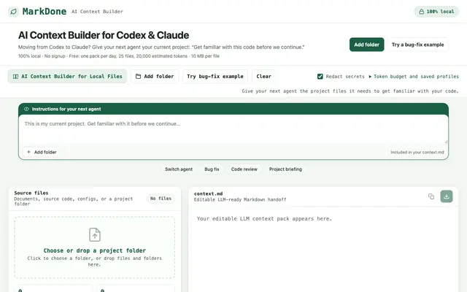This screenshot has width=467, height=292.
Task: Select the Project briefing preset
Action: tap(285, 169)
